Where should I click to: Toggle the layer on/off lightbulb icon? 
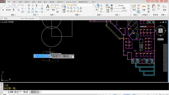[x=68, y=5]
